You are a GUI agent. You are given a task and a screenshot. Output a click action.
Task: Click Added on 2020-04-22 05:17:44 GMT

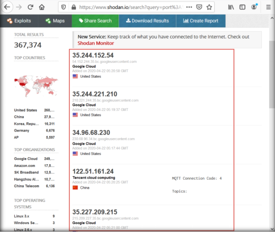[100, 148]
